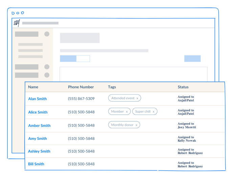
Task: Remove the Member tag via x
Action: tap(127, 112)
